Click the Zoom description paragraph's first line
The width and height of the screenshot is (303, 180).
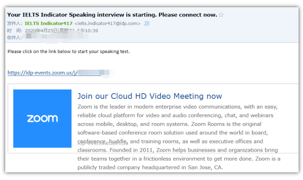178,107
